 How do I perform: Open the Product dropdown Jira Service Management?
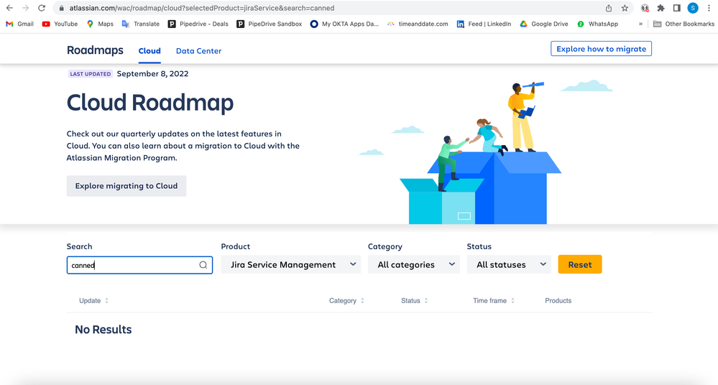tap(291, 264)
